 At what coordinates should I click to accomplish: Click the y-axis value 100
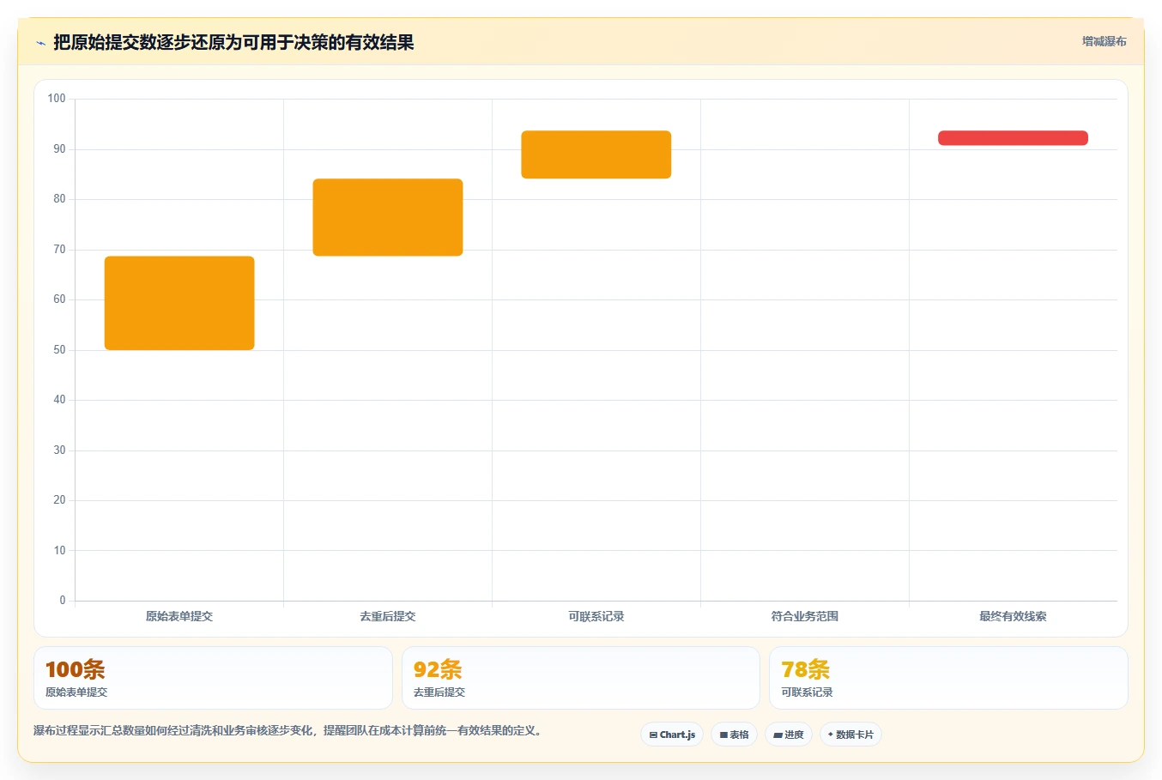57,99
